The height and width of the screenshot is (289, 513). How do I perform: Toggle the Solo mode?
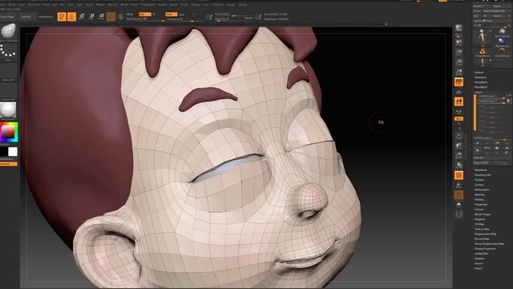(x=458, y=205)
